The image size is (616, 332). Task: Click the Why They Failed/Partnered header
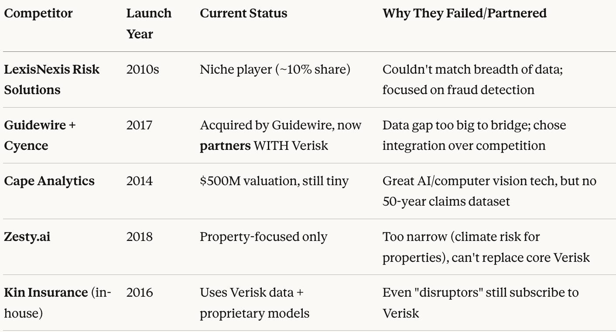[x=465, y=14]
